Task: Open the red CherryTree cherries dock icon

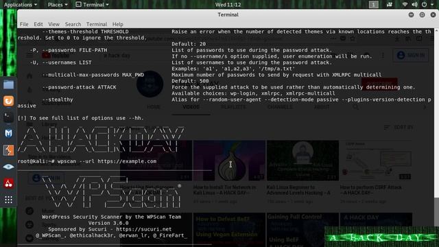Action: point(8,183)
